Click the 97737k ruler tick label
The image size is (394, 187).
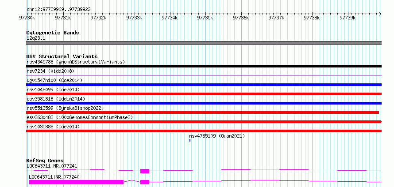tap(276, 18)
